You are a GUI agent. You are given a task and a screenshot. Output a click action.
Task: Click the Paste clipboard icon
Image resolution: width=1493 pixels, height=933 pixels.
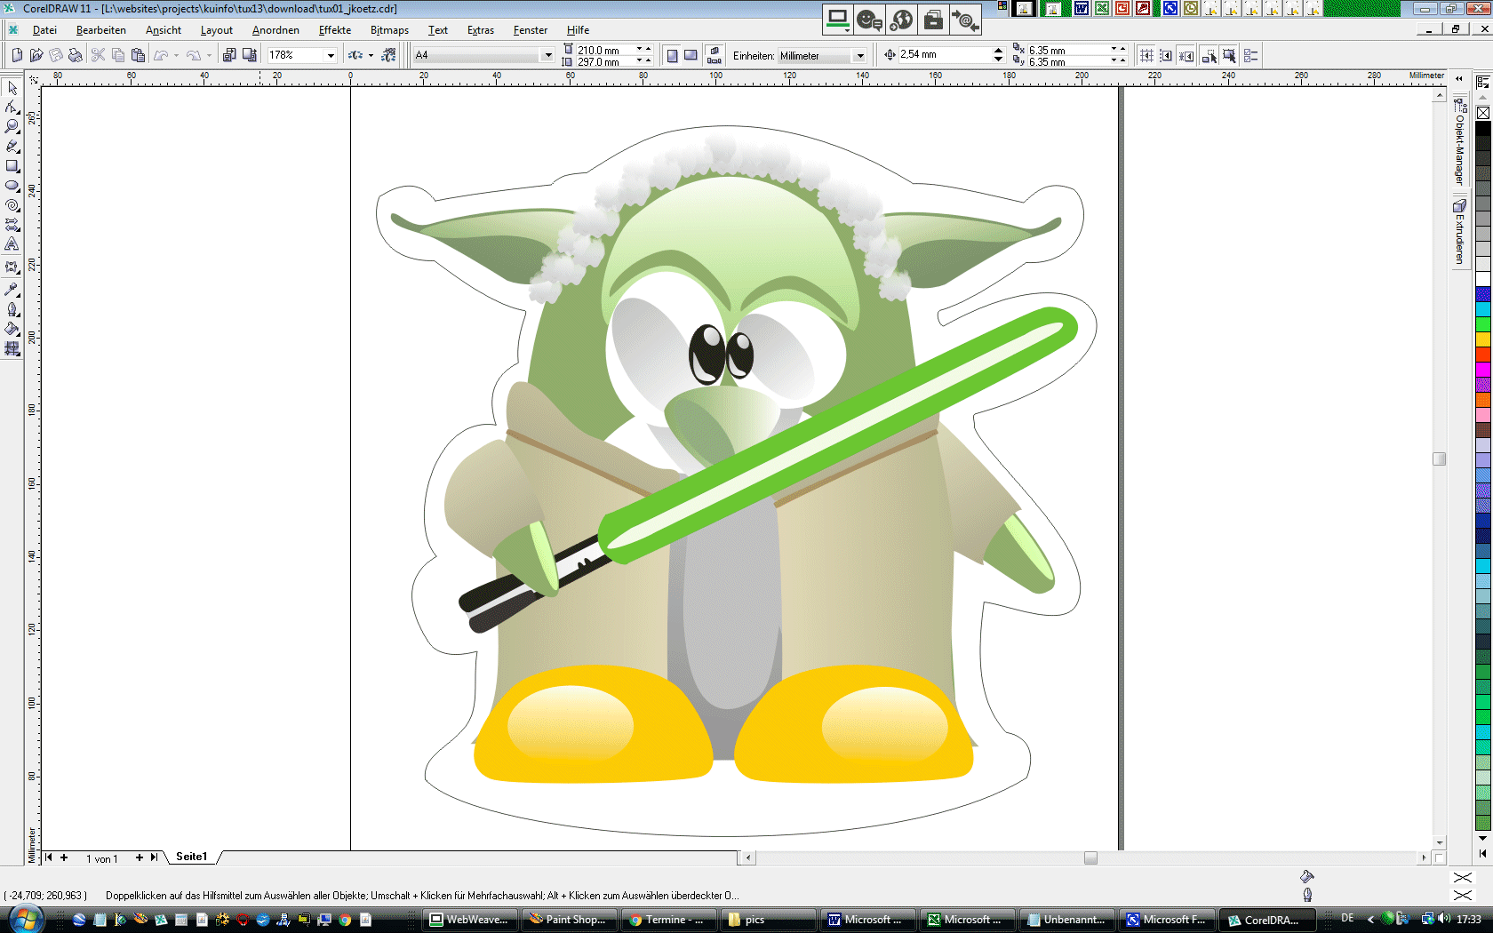138,55
